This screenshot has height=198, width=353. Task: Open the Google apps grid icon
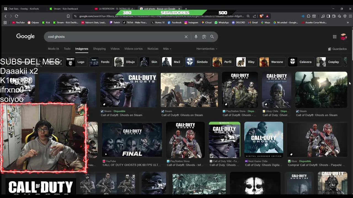pos(335,37)
